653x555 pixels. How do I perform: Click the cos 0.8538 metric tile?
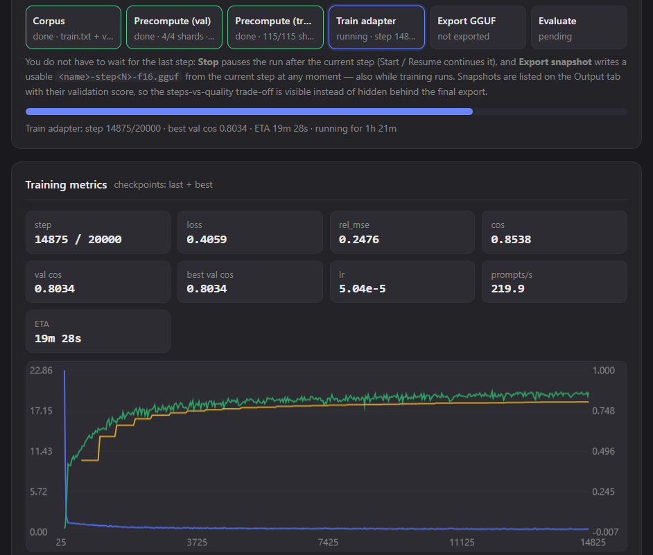[555, 232]
